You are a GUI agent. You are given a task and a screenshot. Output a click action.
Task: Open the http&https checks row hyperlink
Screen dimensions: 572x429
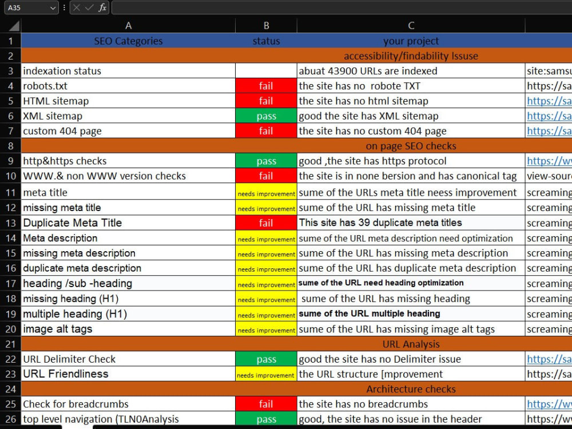(549, 161)
